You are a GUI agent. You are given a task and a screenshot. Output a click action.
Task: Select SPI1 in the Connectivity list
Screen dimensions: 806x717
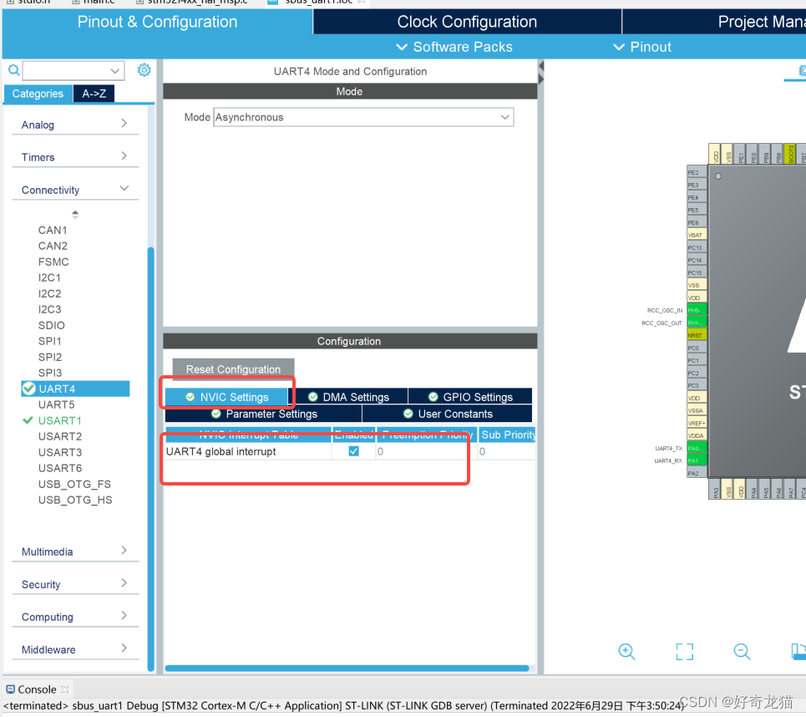[50, 341]
